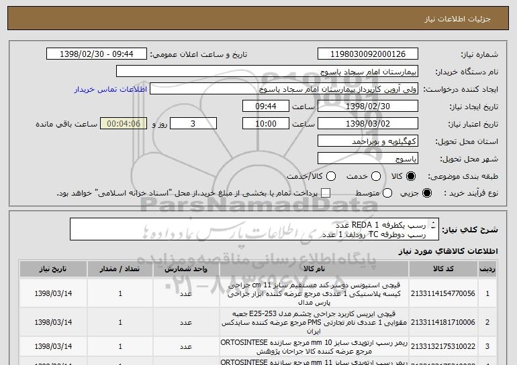Select the کالا radio button

[x=411, y=176]
